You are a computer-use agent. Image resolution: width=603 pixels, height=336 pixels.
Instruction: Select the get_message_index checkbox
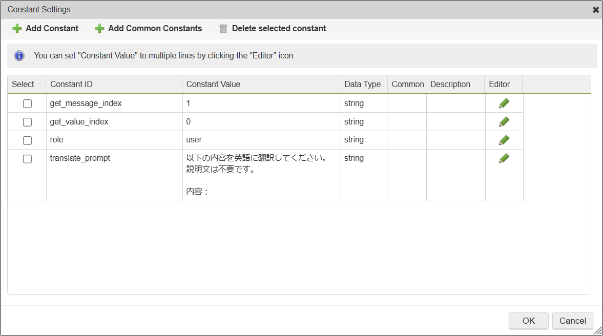pos(28,103)
